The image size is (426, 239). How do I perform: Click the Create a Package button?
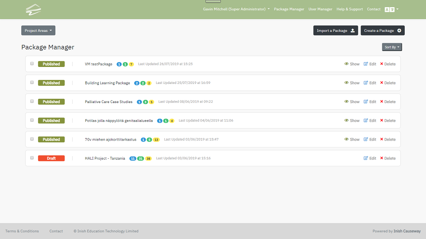coord(383,30)
